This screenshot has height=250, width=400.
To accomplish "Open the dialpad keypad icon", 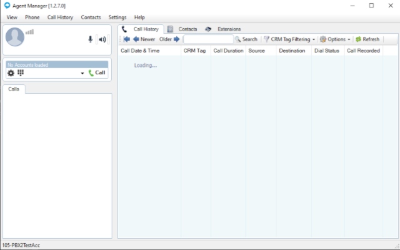I will (20, 73).
